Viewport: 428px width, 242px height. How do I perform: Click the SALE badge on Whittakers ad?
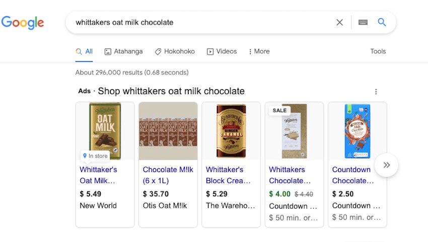point(279,110)
